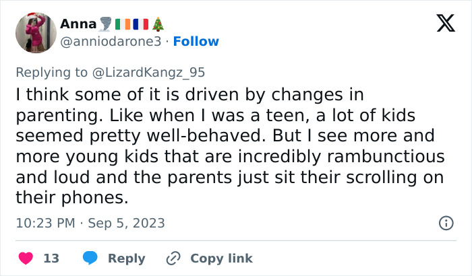The image size is (472, 276).
Task: Click the like count 13
Action: 51,258
